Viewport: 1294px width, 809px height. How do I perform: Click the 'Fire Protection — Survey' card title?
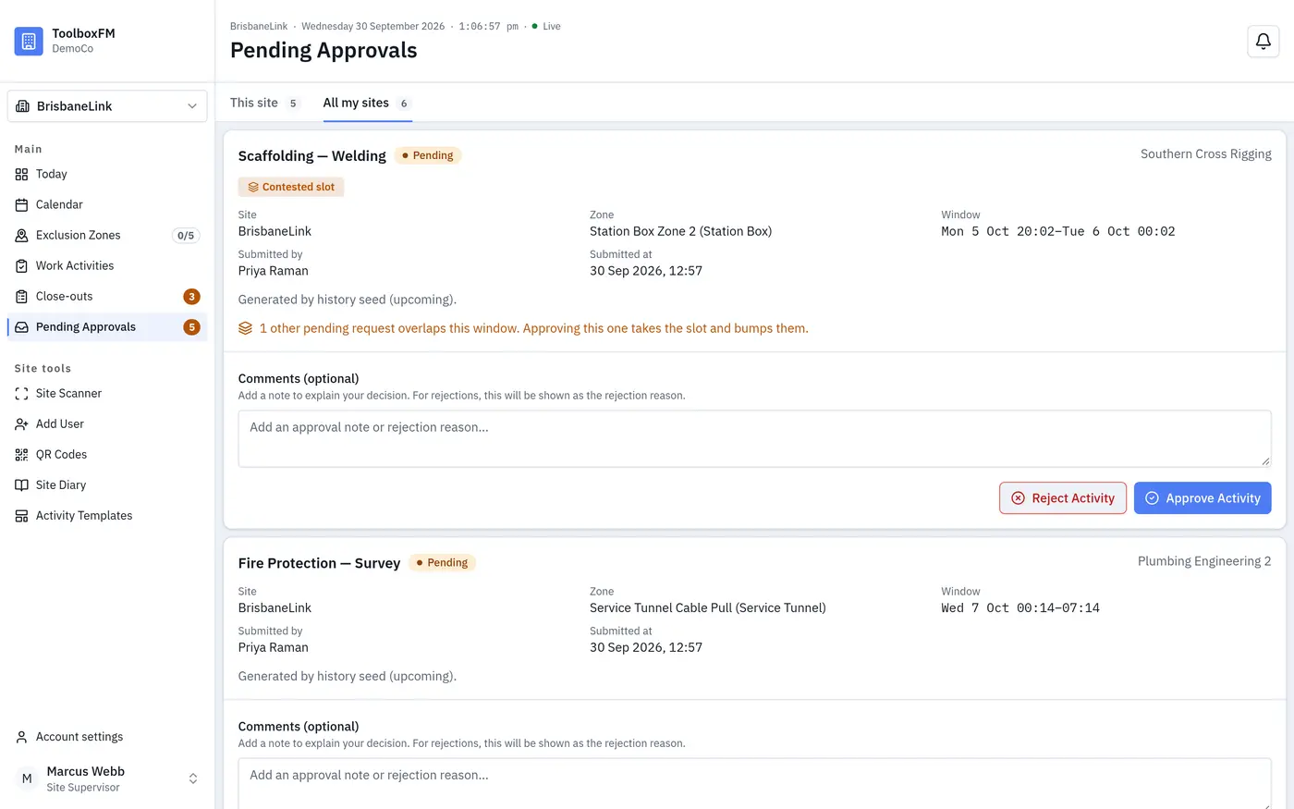(x=319, y=563)
